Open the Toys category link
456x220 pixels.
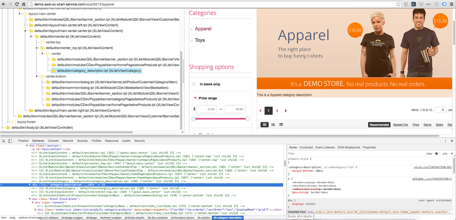[x=200, y=40]
